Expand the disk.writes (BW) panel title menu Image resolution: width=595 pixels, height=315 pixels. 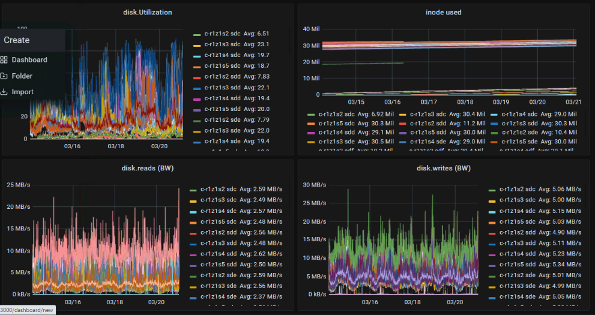(443, 168)
